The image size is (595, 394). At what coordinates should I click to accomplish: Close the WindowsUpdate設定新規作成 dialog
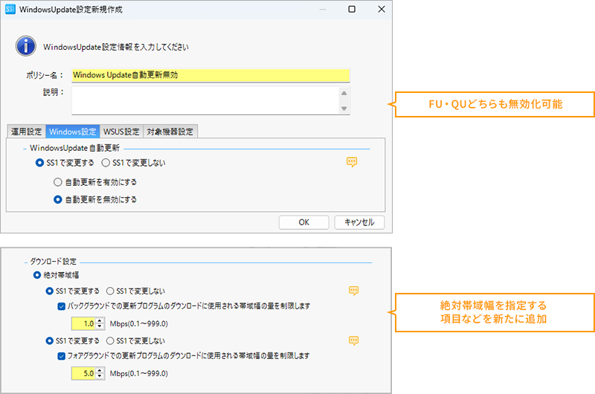coord(382,9)
